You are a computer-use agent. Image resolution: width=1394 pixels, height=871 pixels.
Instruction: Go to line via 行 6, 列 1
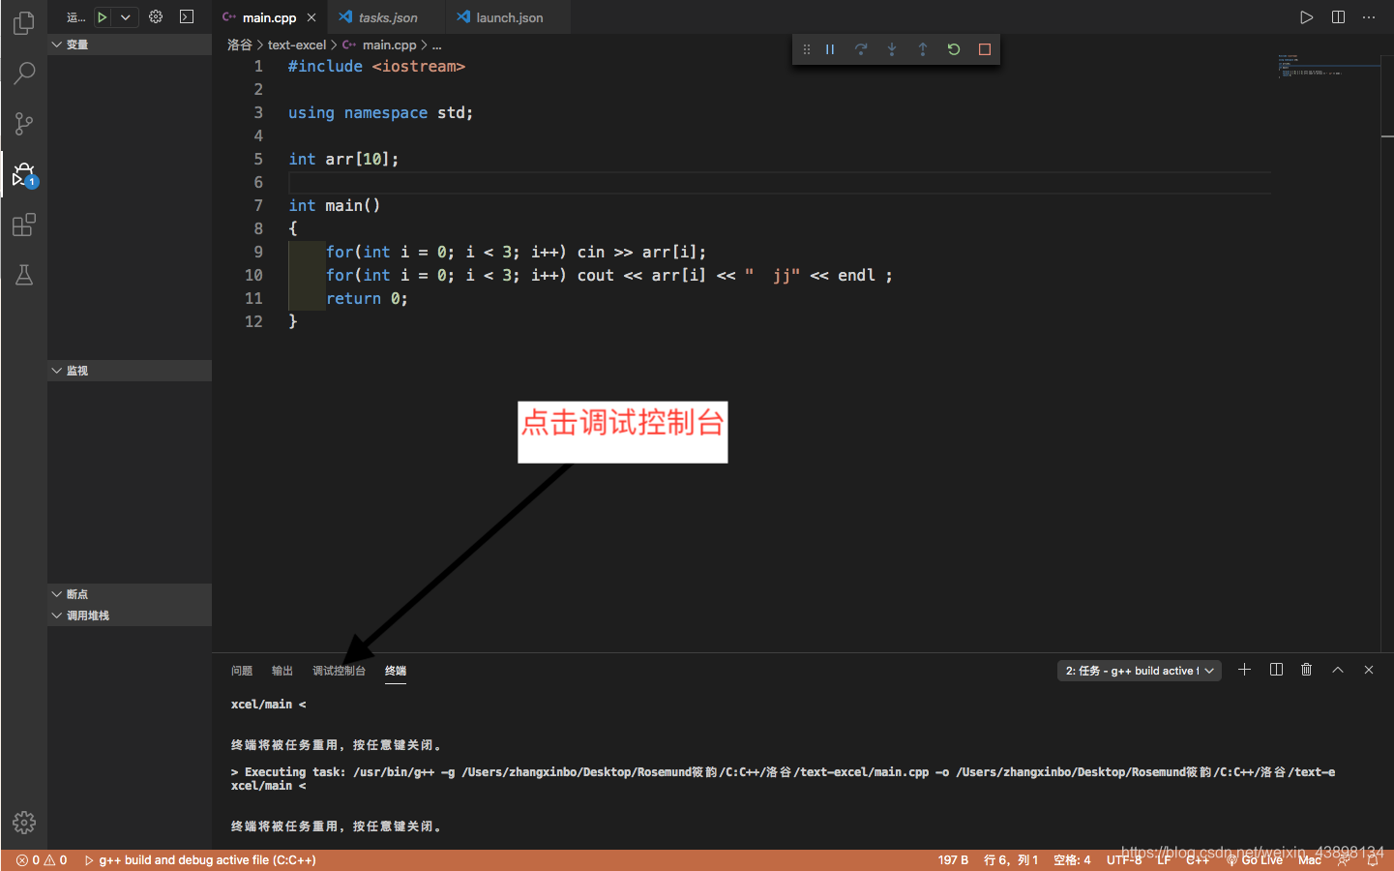click(x=1011, y=860)
